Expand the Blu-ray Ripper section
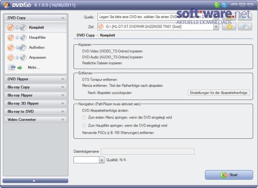258x188 pixels. [36, 95]
